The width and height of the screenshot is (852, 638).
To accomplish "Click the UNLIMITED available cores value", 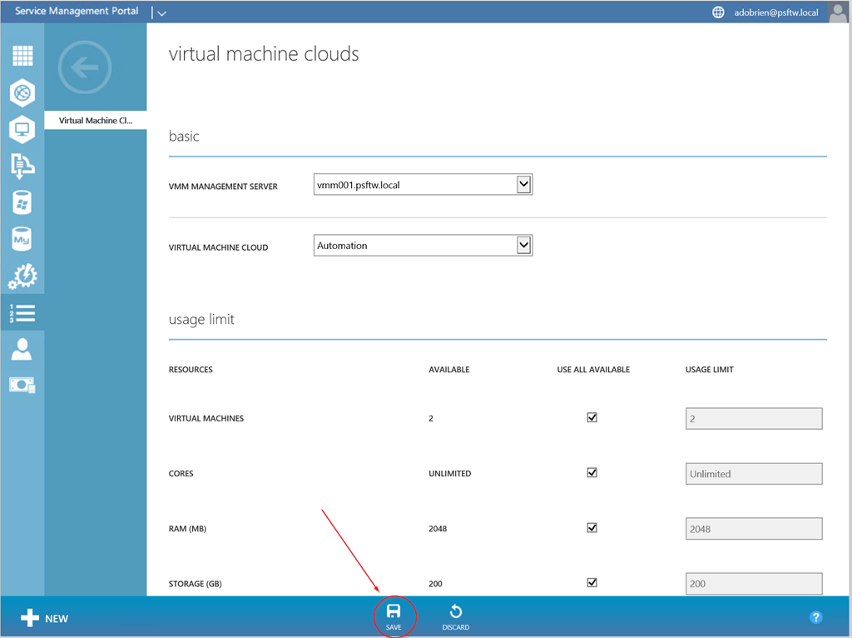I will (x=450, y=473).
